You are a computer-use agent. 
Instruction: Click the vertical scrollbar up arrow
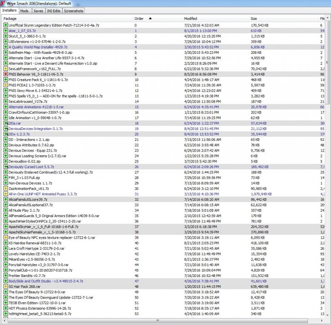pos(327,18)
